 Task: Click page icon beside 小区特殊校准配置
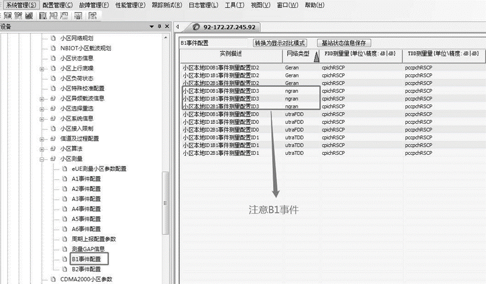coord(53,88)
